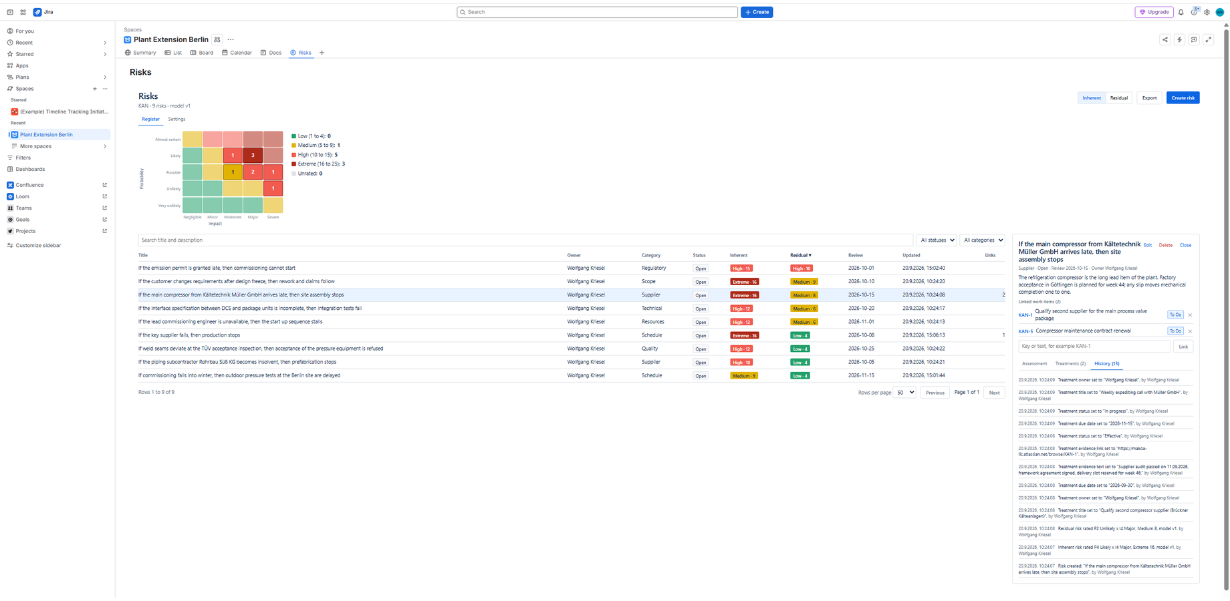This screenshot has width=1230, height=601.
Task: Click Edit on the risk detail panel
Action: (1148, 245)
